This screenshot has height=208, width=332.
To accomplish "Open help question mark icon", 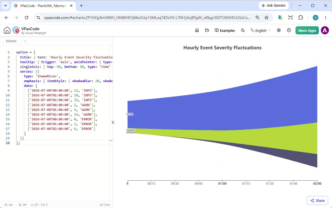I will (x=289, y=30).
